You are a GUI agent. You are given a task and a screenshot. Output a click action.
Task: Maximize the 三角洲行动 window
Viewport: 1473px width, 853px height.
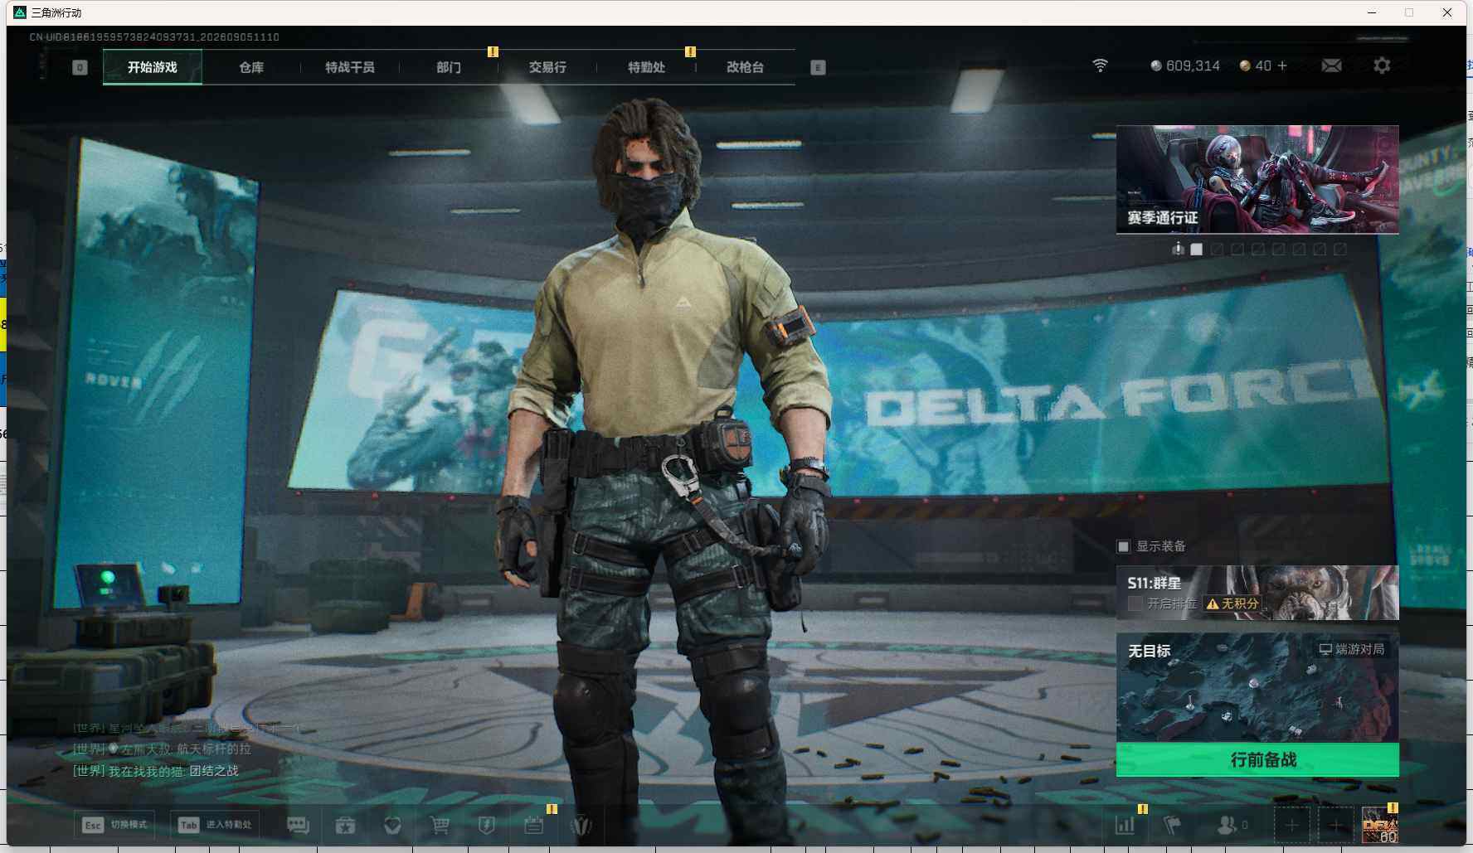point(1409,12)
